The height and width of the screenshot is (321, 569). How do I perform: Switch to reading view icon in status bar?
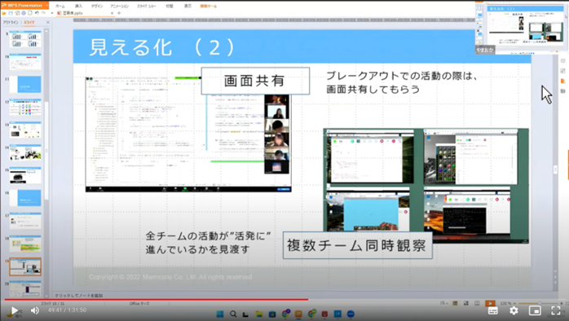(477, 303)
